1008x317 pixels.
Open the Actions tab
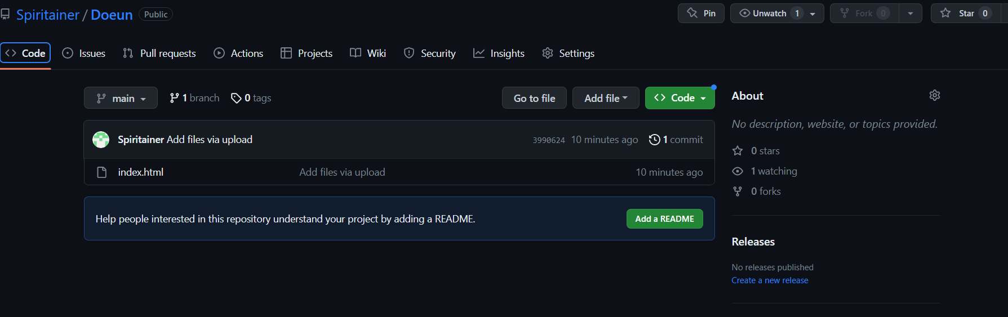click(238, 53)
